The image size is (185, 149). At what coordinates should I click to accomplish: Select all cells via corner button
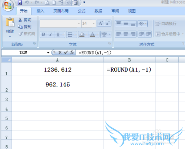(7, 60)
